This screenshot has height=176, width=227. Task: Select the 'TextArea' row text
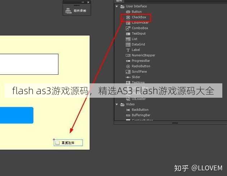coord(138,82)
